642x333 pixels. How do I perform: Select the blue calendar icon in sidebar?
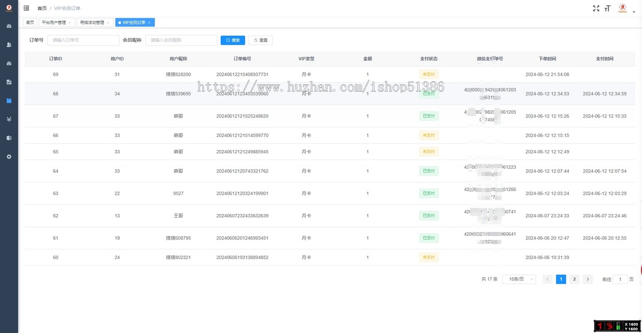[x=9, y=100]
